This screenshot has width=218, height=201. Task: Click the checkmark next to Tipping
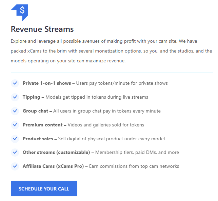pyautogui.click(x=15, y=97)
